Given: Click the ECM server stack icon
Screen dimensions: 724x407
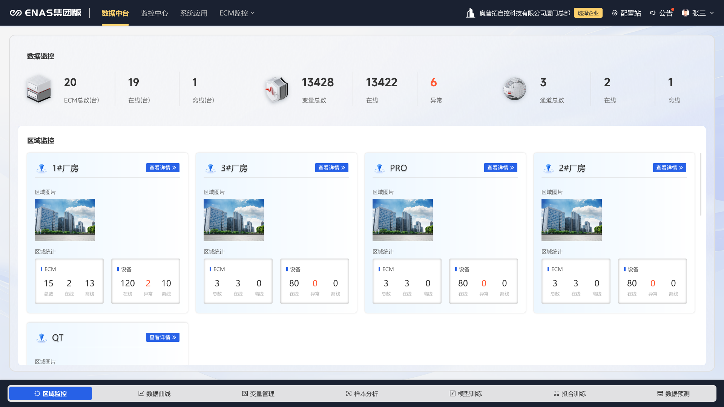Looking at the screenshot, I should click(39, 89).
